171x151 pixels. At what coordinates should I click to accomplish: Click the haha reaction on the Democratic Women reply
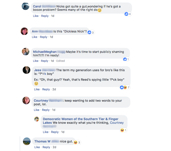point(122,130)
